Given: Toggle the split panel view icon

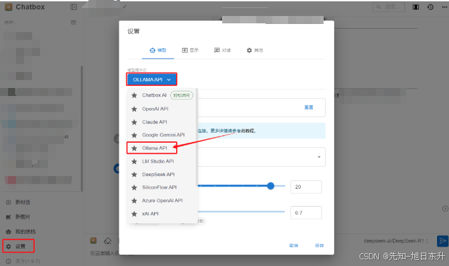Looking at the screenshot, I should [x=416, y=7].
